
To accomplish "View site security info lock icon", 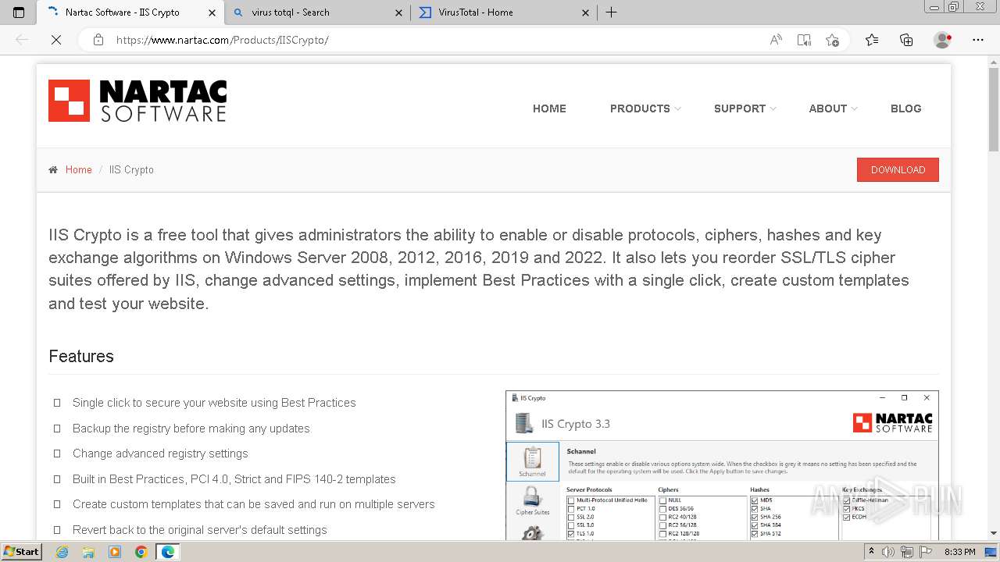I will coord(98,40).
